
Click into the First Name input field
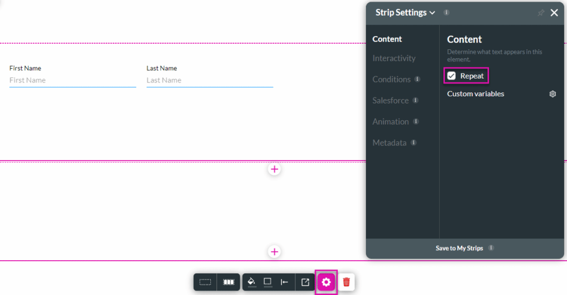72,80
